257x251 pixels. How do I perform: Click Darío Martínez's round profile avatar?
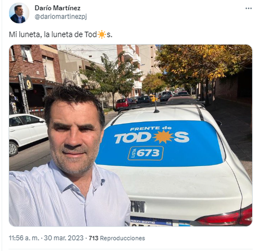(x=19, y=13)
